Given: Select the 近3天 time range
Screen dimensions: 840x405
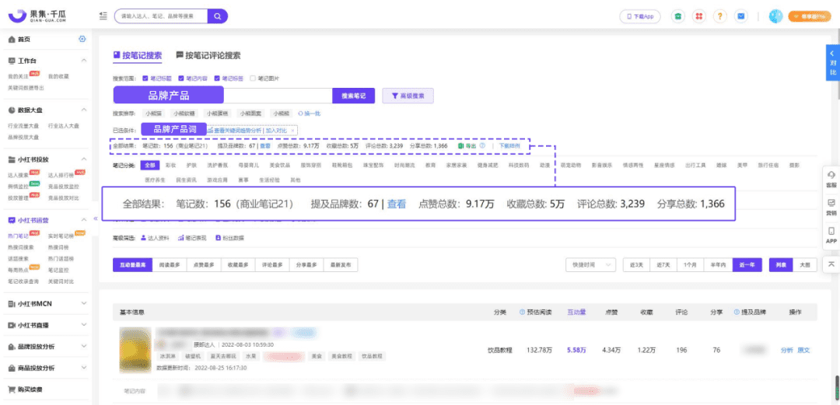Looking at the screenshot, I should coord(636,265).
